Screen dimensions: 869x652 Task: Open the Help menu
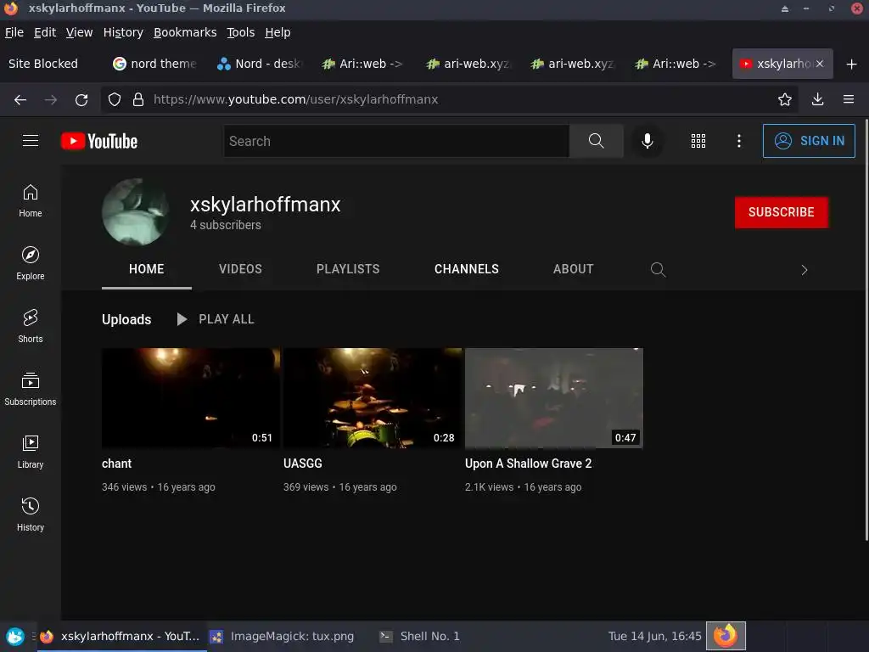[x=278, y=33]
